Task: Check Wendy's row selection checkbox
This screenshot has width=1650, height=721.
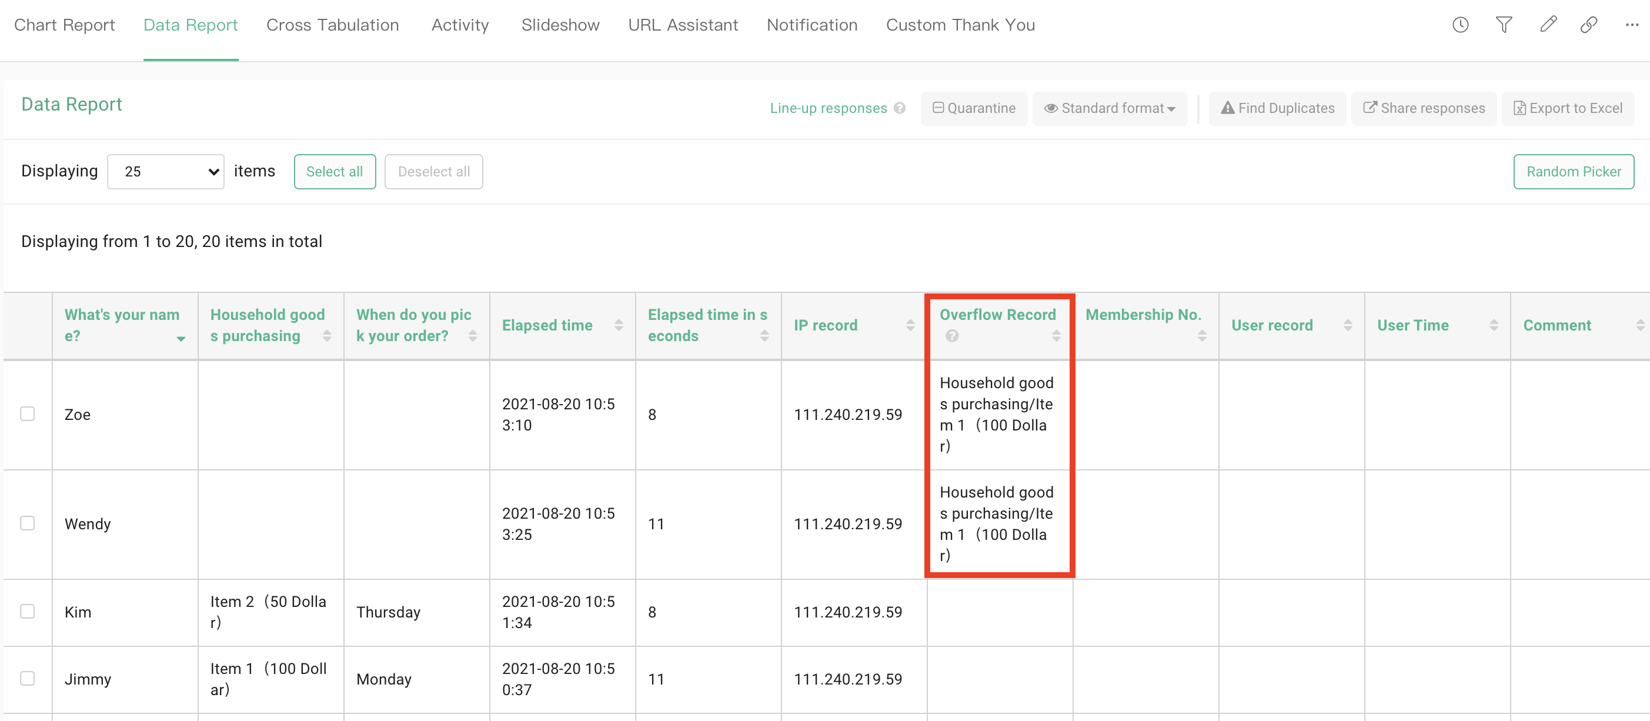Action: [27, 523]
